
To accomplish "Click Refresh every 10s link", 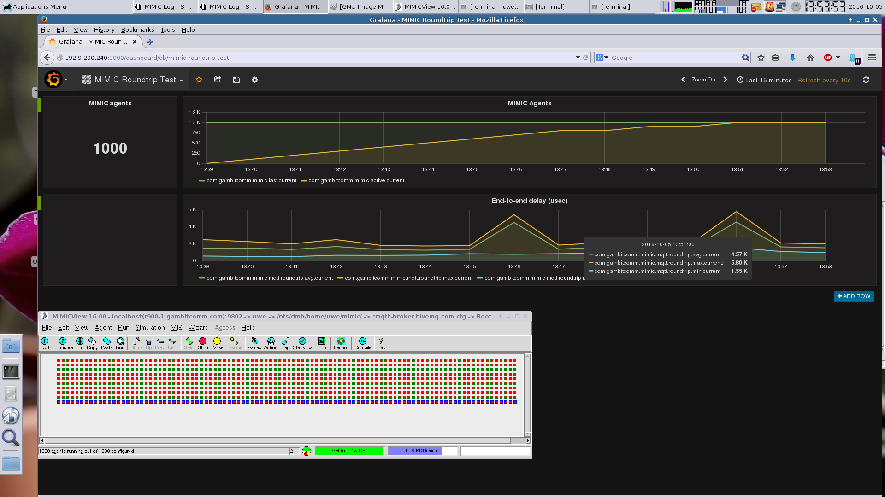I will pyautogui.click(x=824, y=80).
